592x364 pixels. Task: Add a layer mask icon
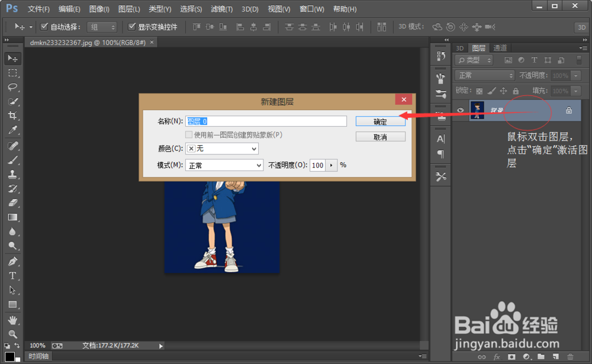click(511, 357)
